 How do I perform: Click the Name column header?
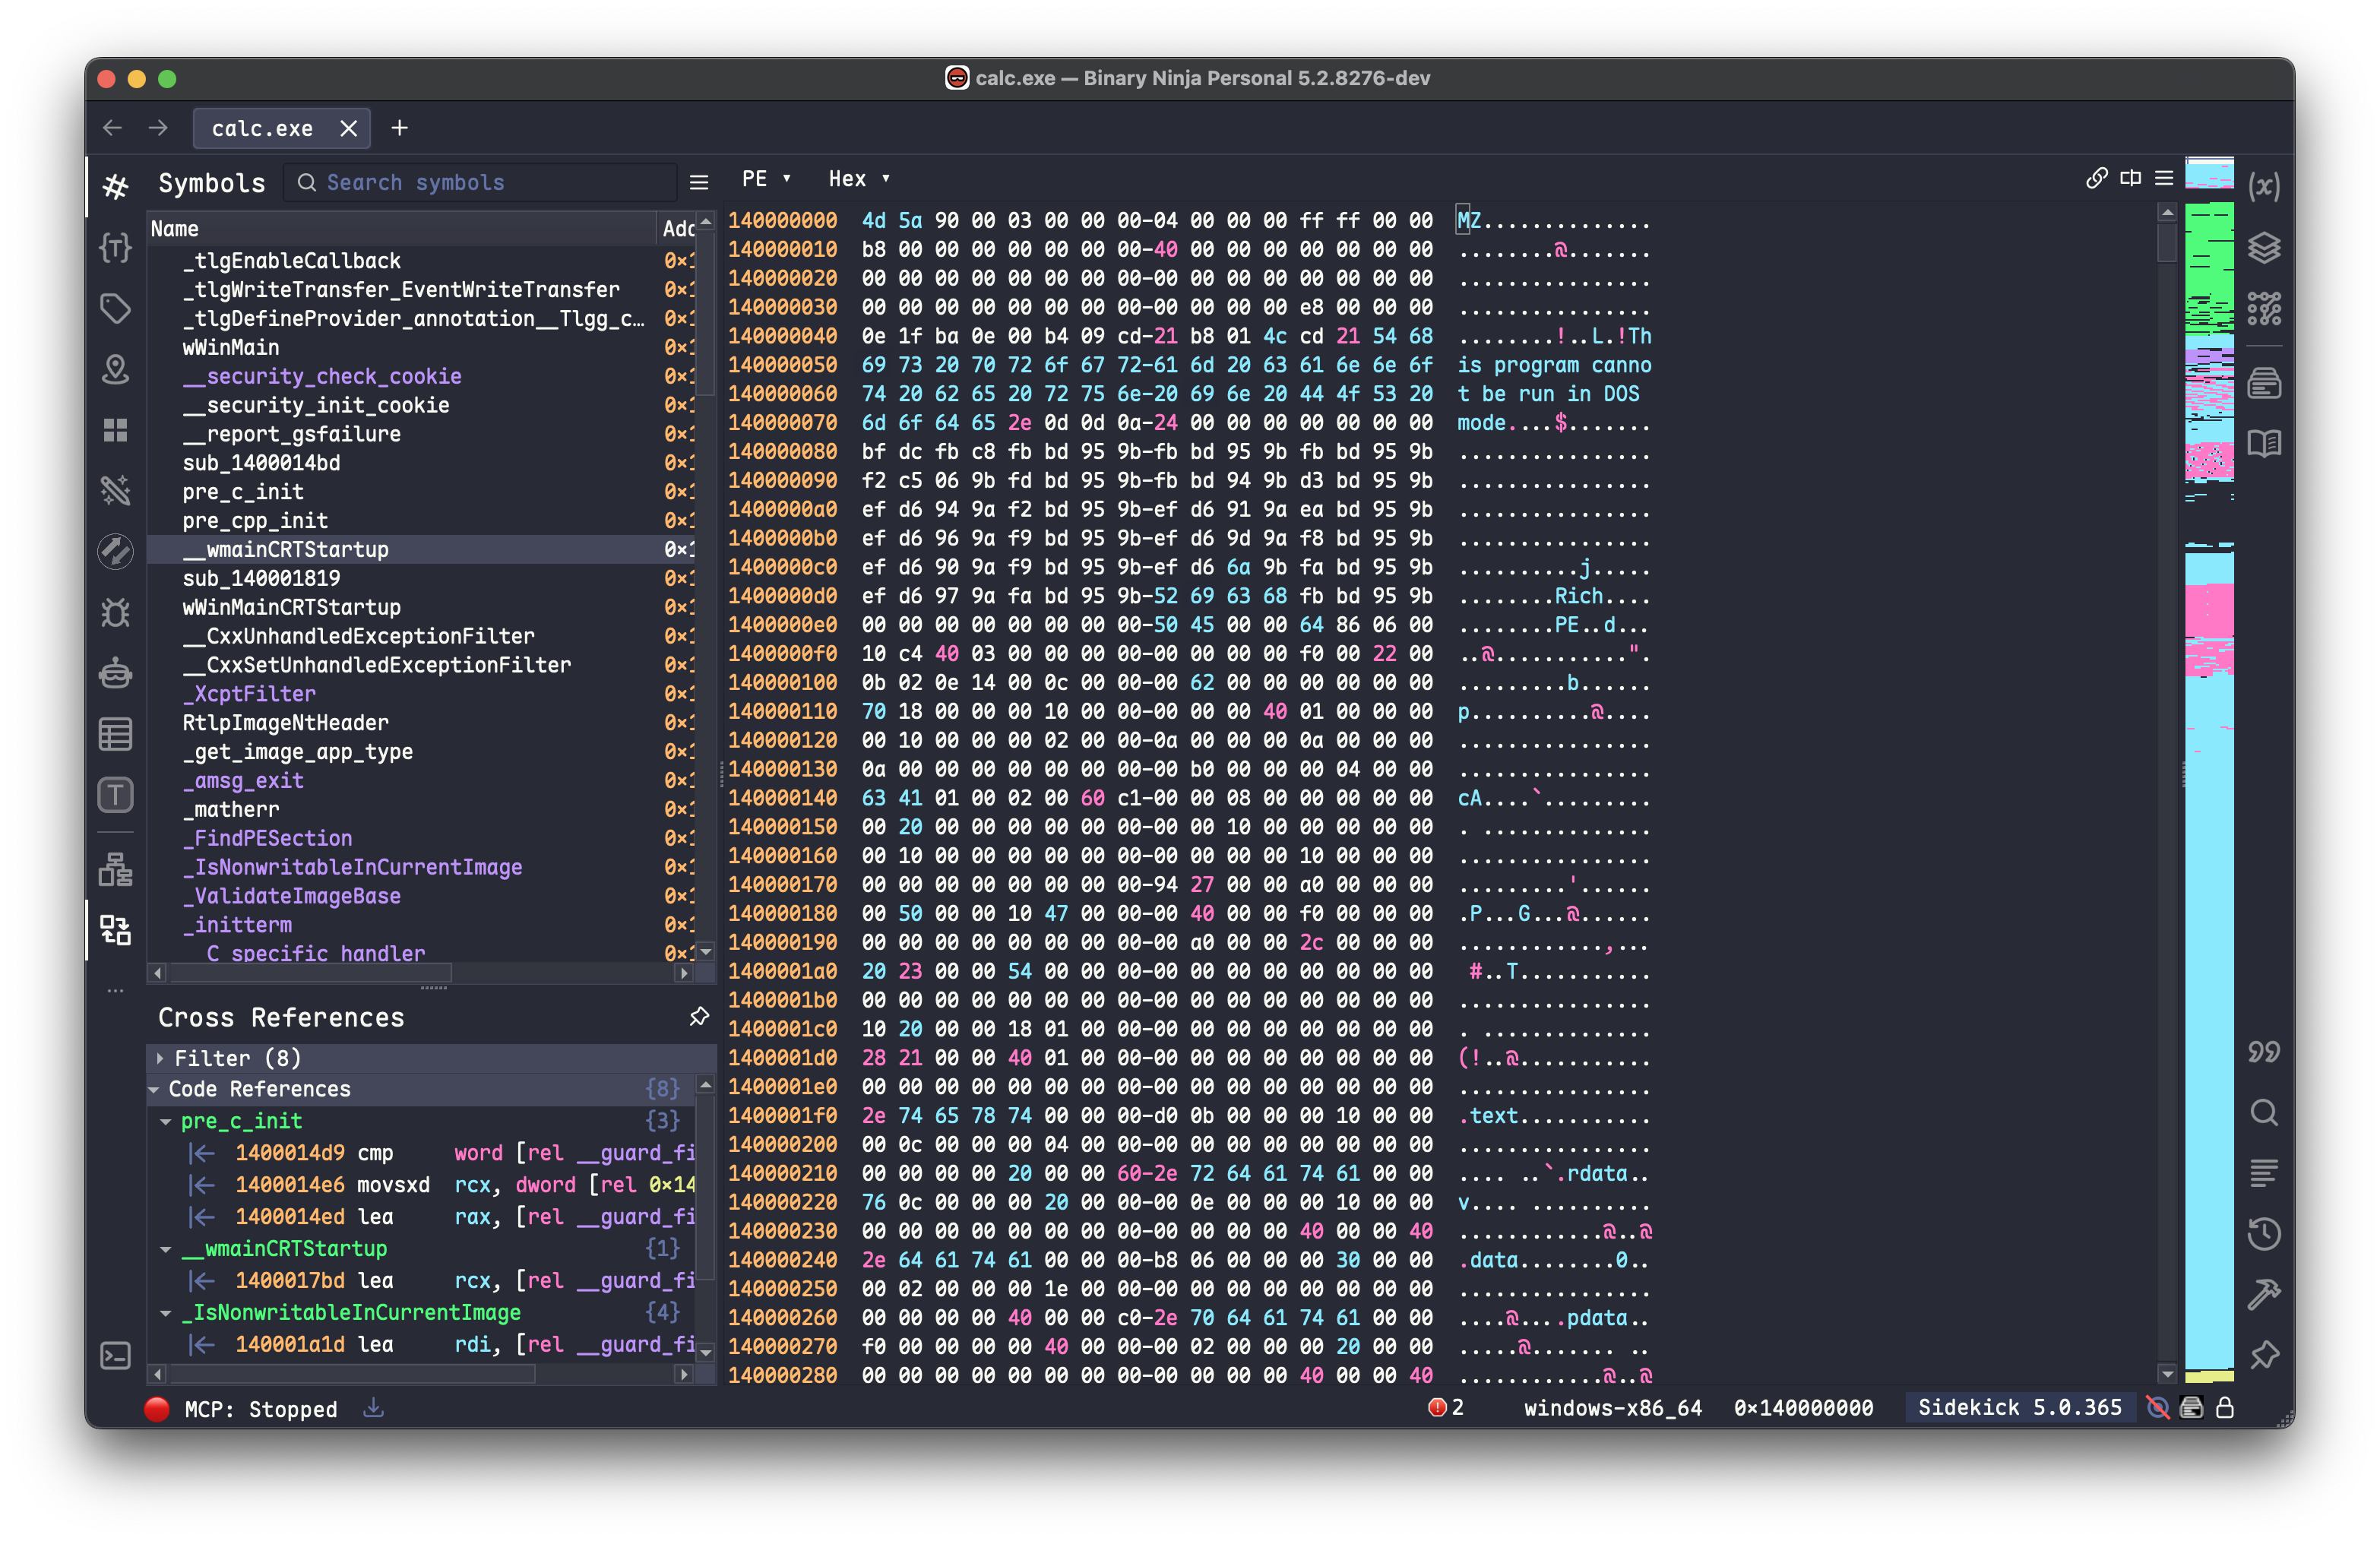[x=400, y=229]
